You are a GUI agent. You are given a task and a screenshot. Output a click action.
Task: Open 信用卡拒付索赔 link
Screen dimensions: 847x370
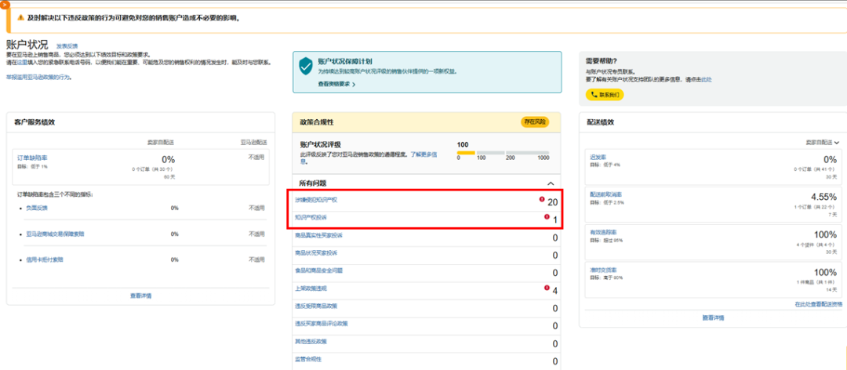43,259
